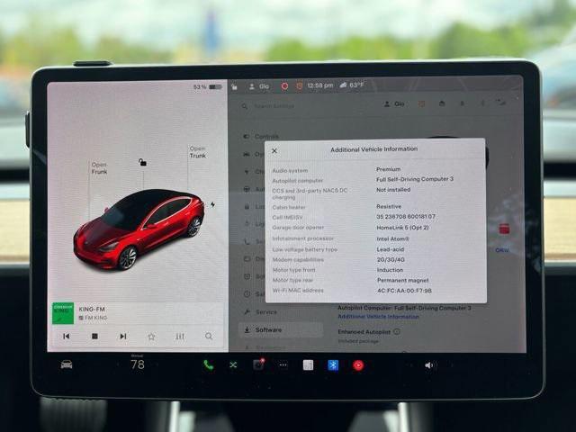Open the Service settings menu
This screenshot has width=576, height=432.
261,312
